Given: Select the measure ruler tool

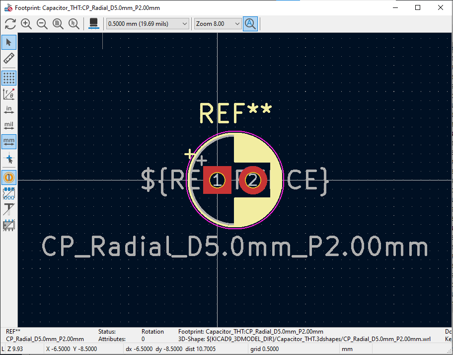Looking at the screenshot, I should click(x=9, y=58).
